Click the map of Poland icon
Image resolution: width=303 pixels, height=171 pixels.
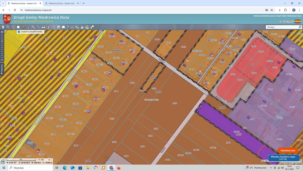(x=63, y=27)
